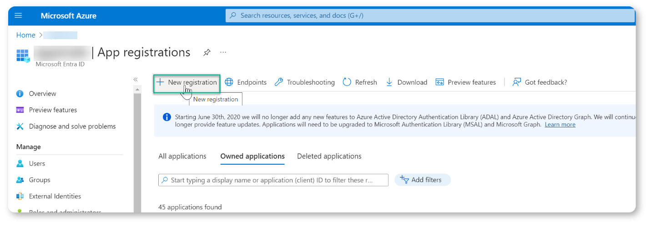The width and height of the screenshot is (651, 227).
Task: Focus the search resources bar
Action: pyautogui.click(x=430, y=15)
